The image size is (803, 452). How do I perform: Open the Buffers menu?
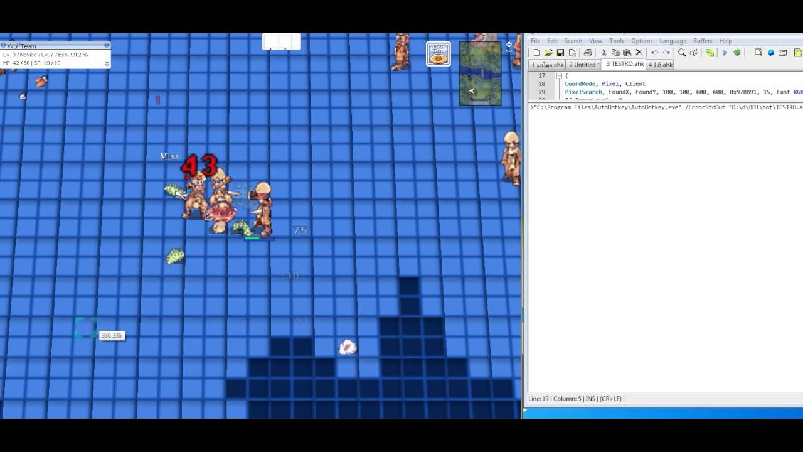703,41
